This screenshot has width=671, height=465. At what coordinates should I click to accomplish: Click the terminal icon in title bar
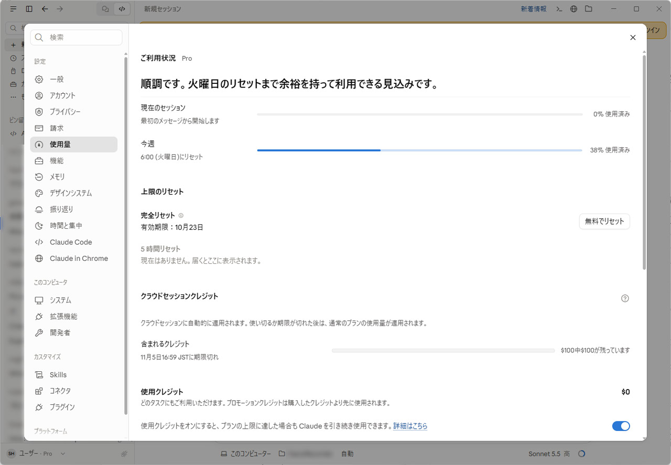[x=559, y=9]
